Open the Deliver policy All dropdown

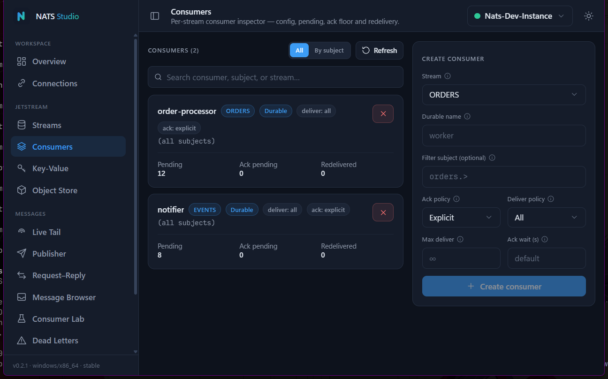coord(547,218)
